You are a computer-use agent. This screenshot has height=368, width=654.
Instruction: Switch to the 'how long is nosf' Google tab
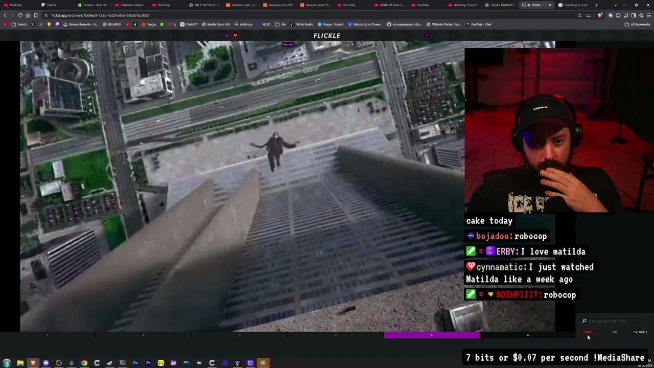point(574,5)
